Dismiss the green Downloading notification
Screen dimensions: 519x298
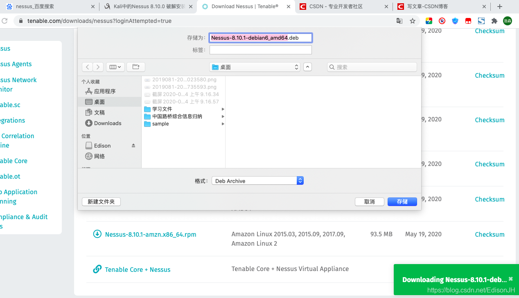pyautogui.click(x=510, y=279)
